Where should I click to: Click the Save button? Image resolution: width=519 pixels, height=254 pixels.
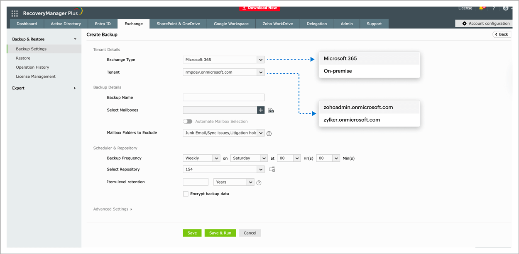pos(192,233)
